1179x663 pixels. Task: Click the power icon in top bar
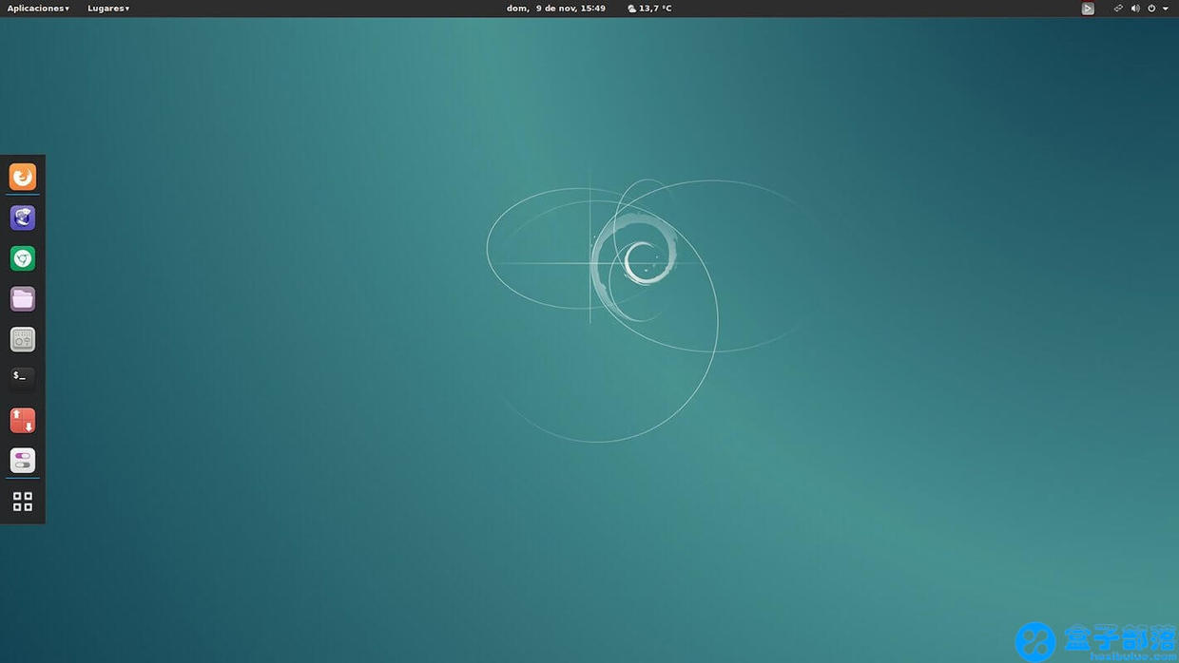click(1151, 9)
